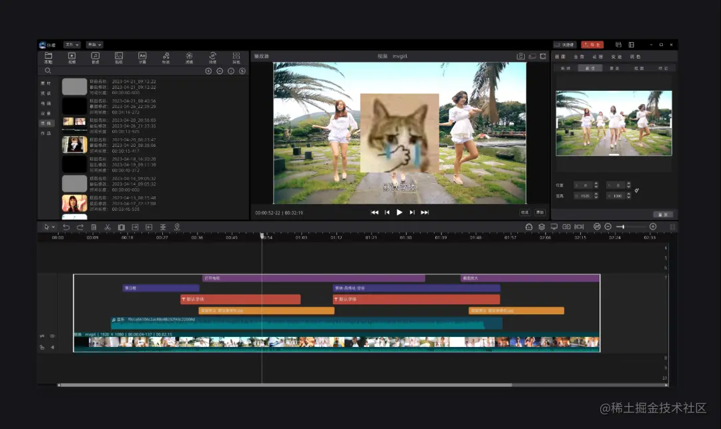Click the scissors cut tool in timeline toolbar
Viewport: 721px width, 429px height.
(x=107, y=227)
